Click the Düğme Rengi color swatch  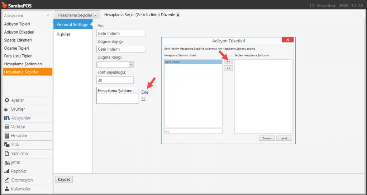click(x=100, y=65)
